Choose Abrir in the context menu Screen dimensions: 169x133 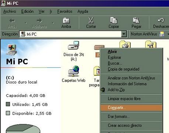pyautogui.click(x=131, y=51)
